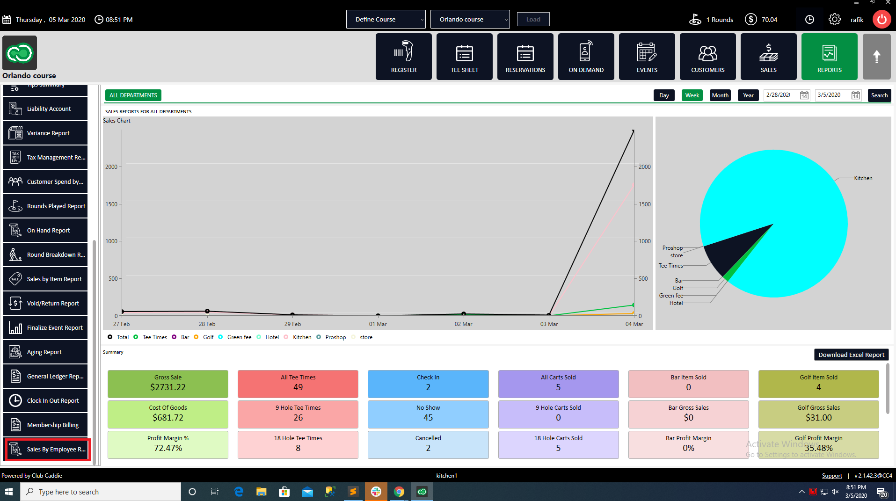
Task: Open Chrome from the Windows taskbar
Action: coord(399,492)
